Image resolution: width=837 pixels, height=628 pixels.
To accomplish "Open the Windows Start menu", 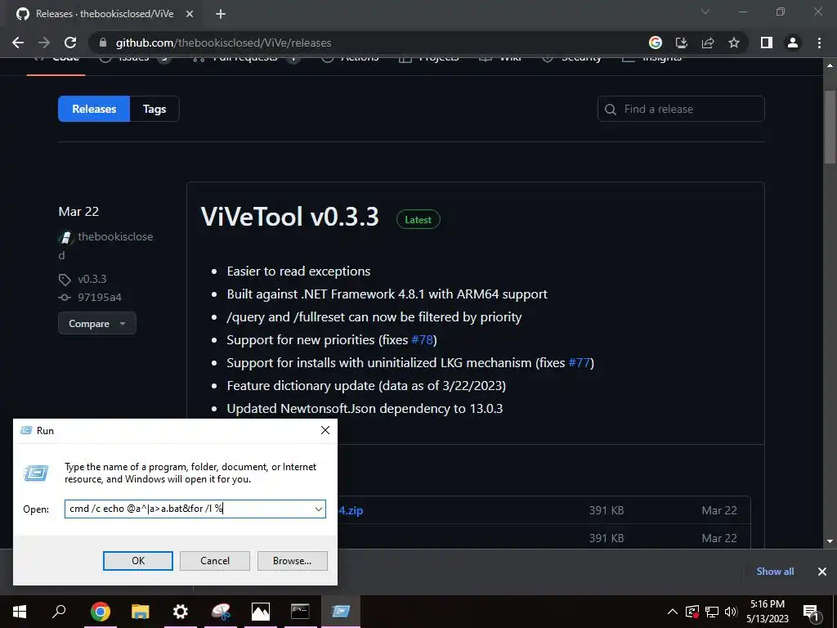I will pyautogui.click(x=20, y=612).
